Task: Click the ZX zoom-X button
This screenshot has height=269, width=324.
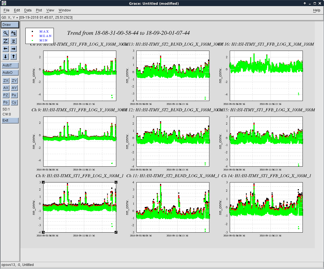Action: pos(6,81)
